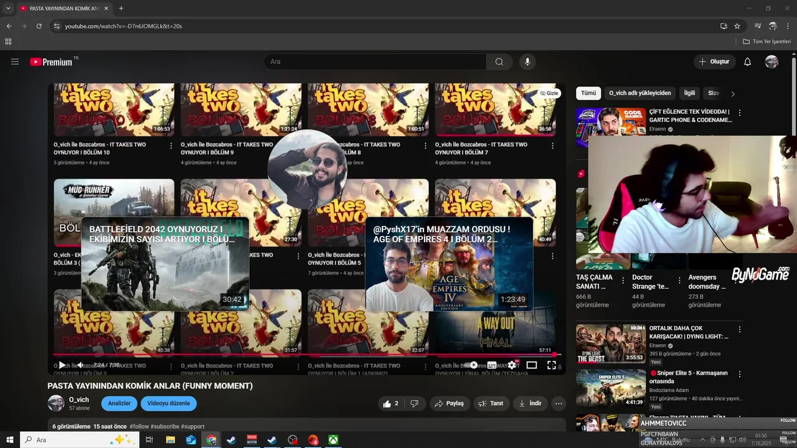The image size is (797, 448).
Task: Open the AGE OF EMPIRES 4 end-screen card
Action: pos(449,264)
